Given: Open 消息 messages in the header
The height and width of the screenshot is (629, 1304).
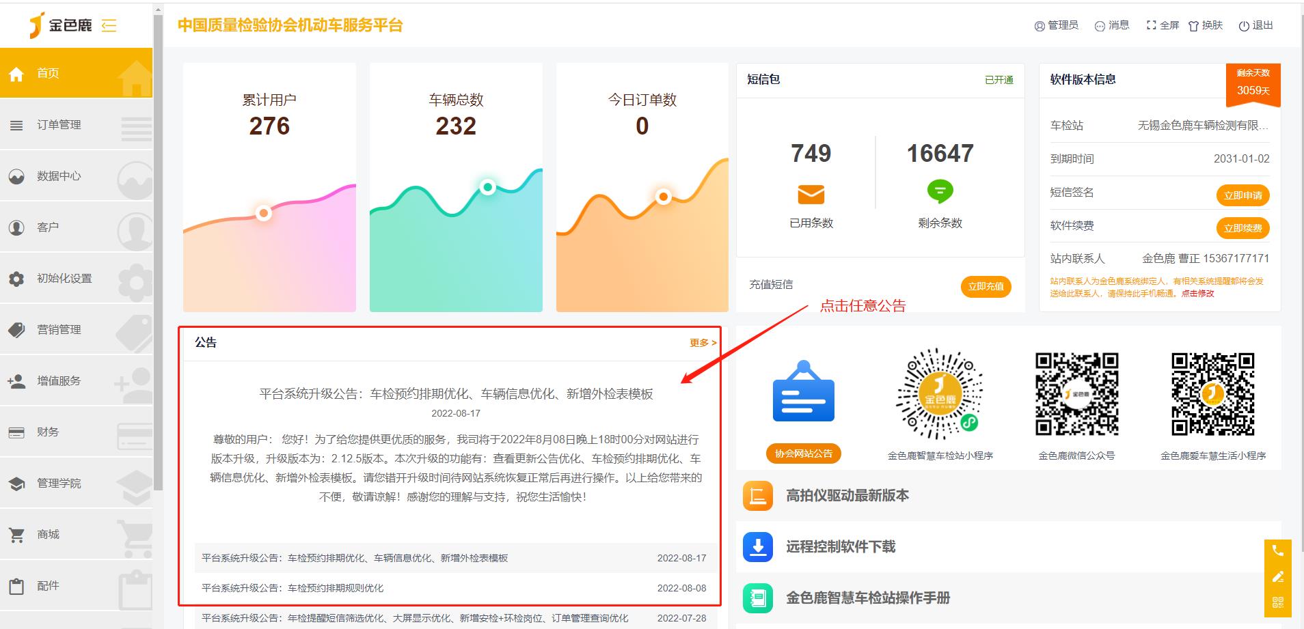Looking at the screenshot, I should tap(1111, 25).
